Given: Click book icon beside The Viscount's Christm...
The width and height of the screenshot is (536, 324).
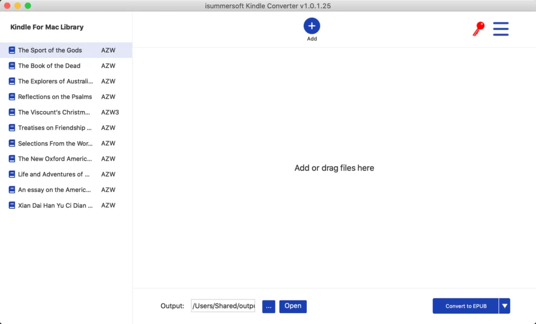Looking at the screenshot, I should click(12, 112).
